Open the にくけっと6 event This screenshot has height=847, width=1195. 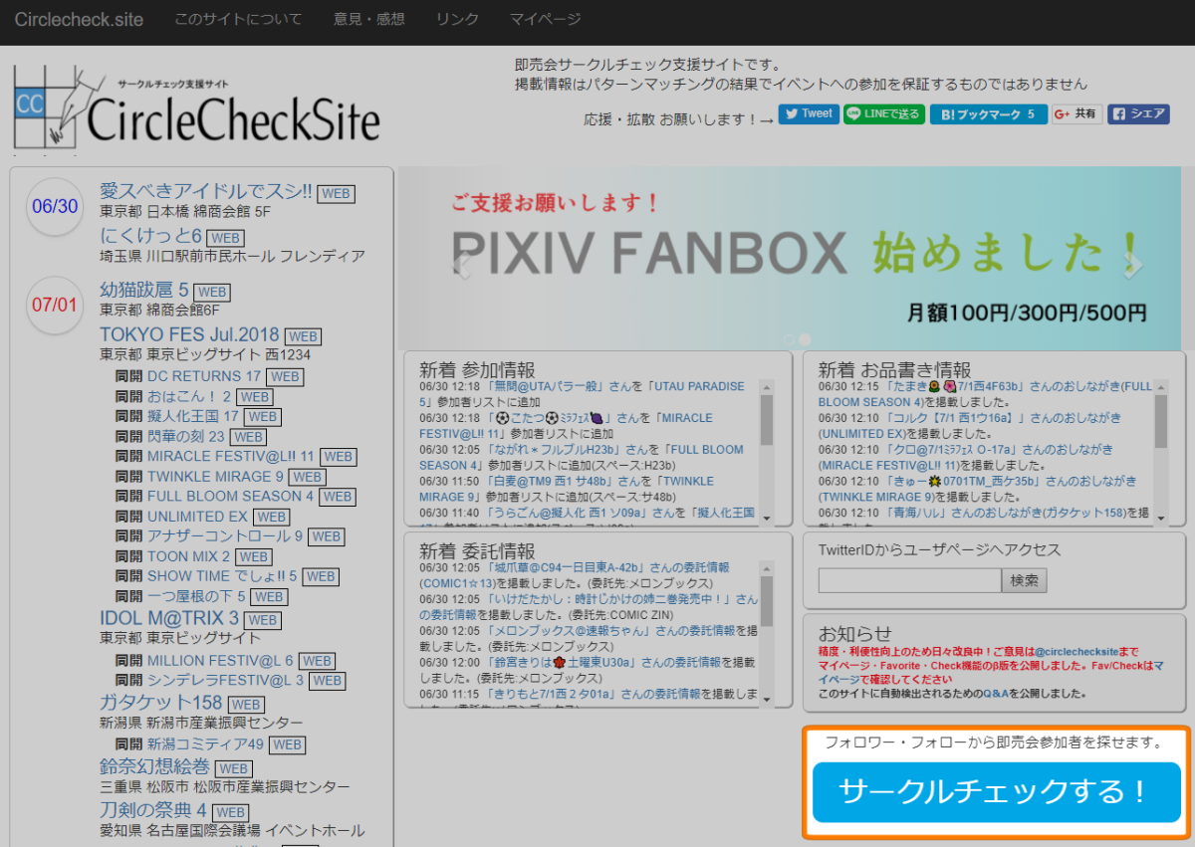click(151, 236)
